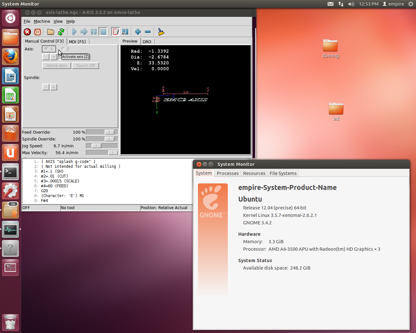Launch LibreOffice Calc from the launcher

coord(10,95)
